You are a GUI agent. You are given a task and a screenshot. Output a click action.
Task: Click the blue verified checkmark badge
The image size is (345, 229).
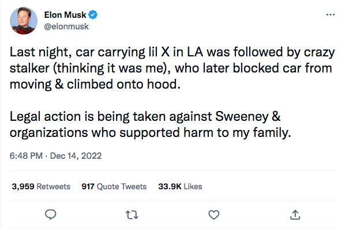tap(93, 15)
